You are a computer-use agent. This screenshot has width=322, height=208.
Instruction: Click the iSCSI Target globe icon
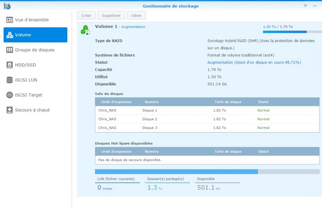click(10, 95)
